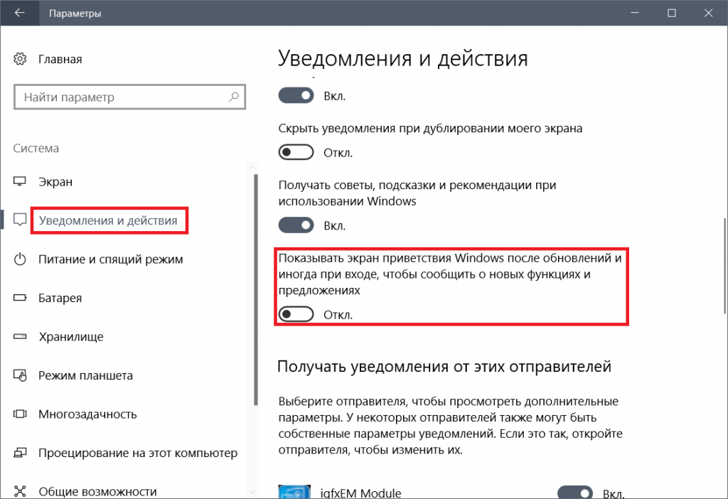Click the main content scrollbar thumb
The width and height of the screenshot is (728, 499).
click(x=724, y=266)
